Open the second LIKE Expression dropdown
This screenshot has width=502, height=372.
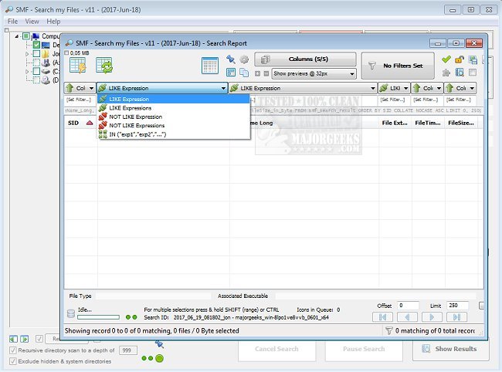303,88
